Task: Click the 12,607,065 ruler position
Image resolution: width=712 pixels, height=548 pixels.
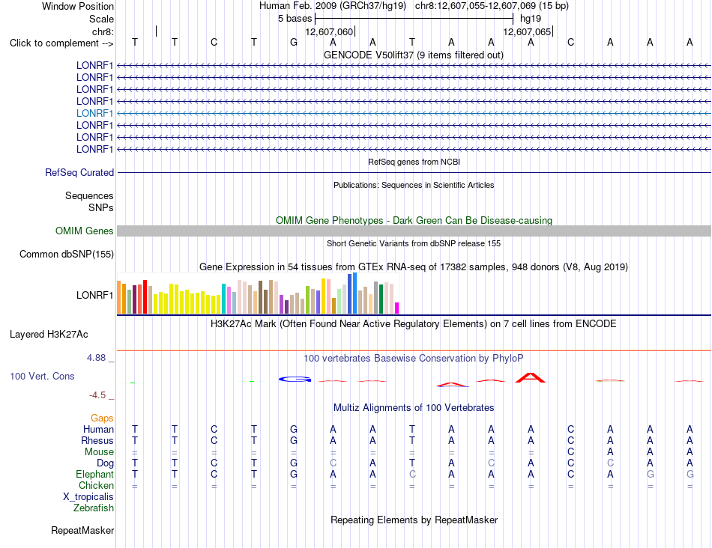Action: click(x=527, y=31)
